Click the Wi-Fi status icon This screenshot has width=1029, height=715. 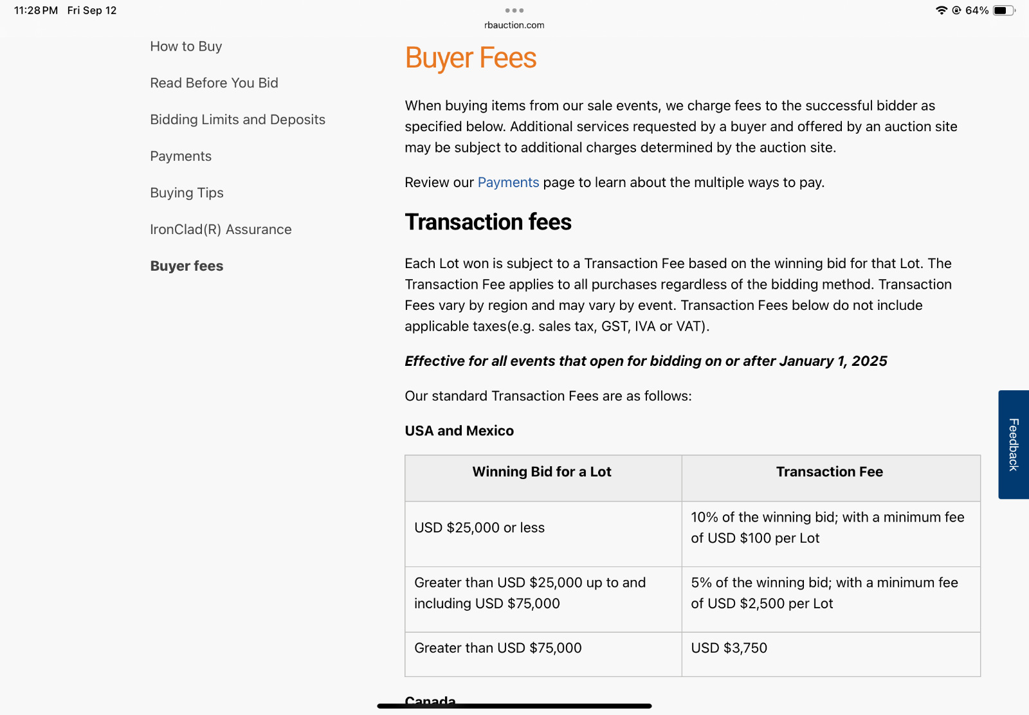click(x=942, y=10)
